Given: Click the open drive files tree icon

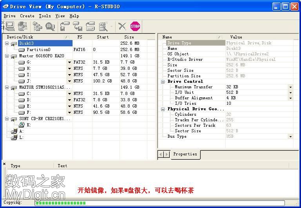Looking at the screenshot, I should pos(37,26).
